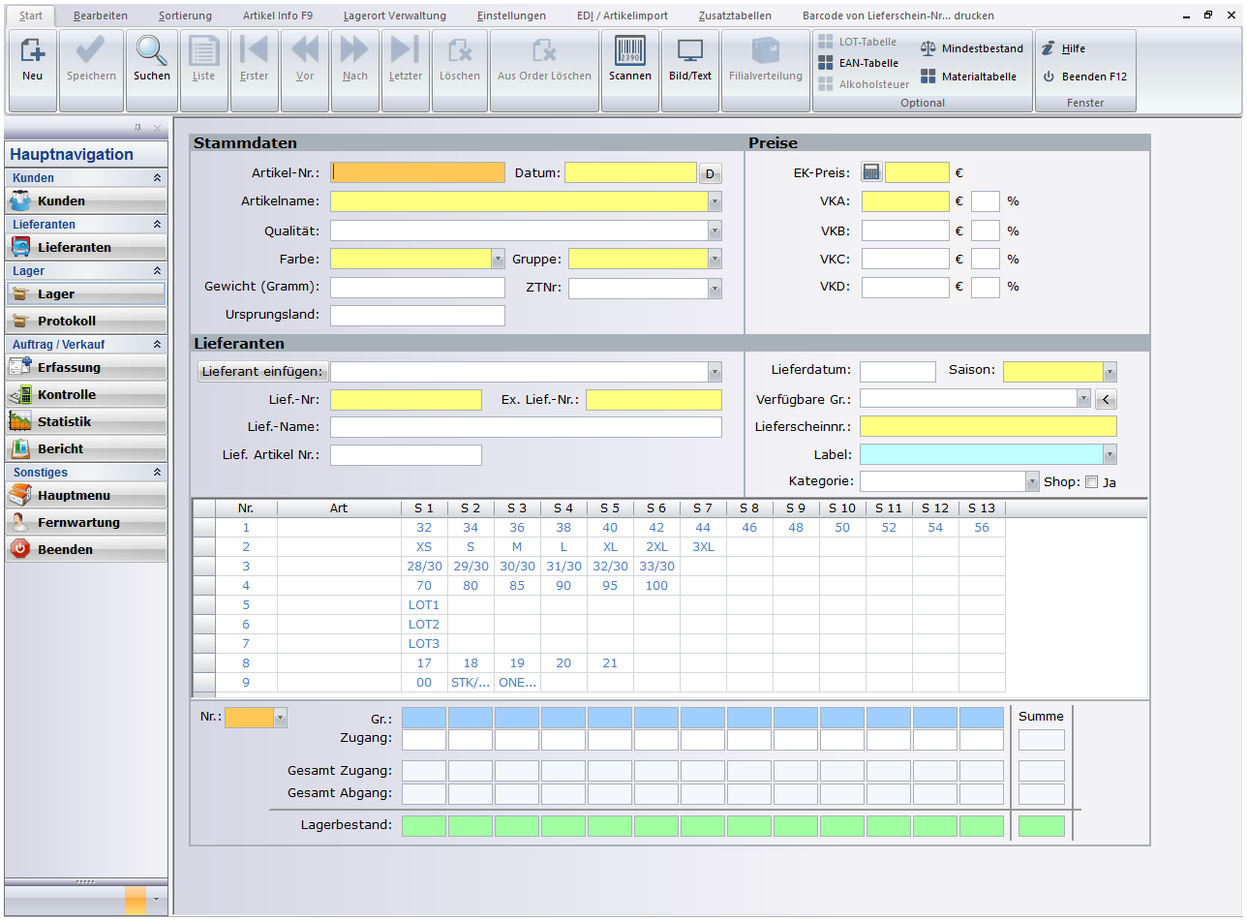Click the EK-Preis calculator icon
1247x922 pixels.
click(871, 173)
